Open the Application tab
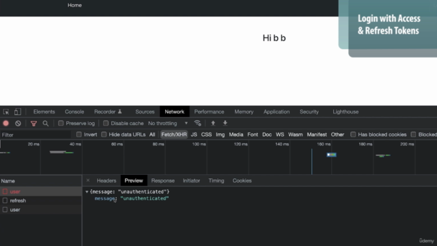The height and width of the screenshot is (246, 437). [x=277, y=111]
